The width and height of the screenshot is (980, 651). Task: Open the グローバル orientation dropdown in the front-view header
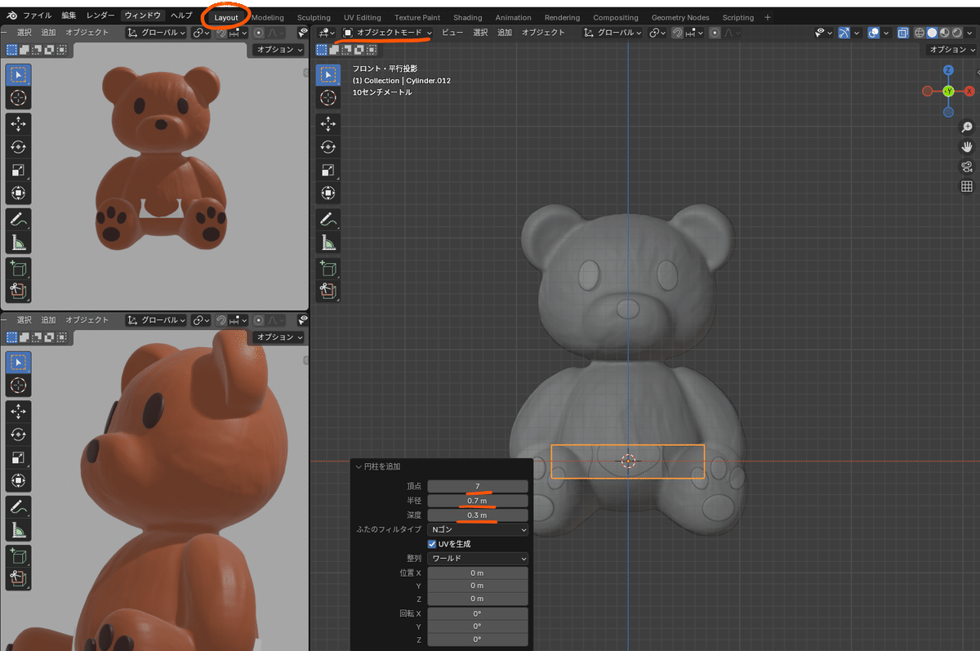click(x=613, y=33)
